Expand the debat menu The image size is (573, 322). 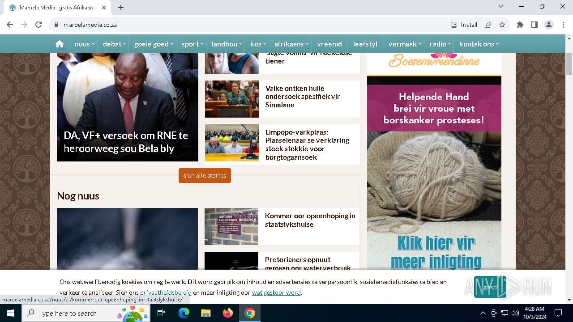click(114, 44)
